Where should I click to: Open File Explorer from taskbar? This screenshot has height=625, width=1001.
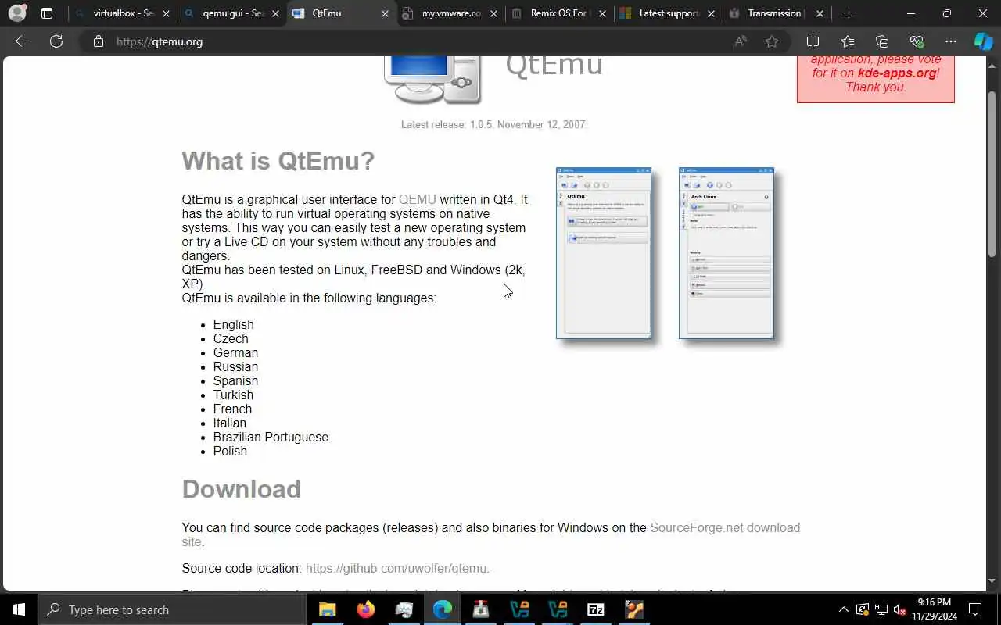(x=328, y=609)
